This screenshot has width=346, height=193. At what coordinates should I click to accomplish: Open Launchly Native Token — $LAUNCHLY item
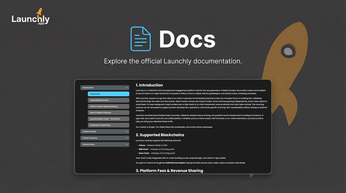coord(108,119)
